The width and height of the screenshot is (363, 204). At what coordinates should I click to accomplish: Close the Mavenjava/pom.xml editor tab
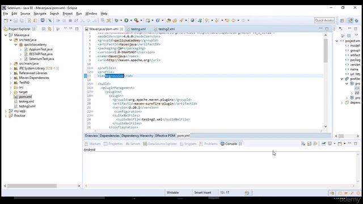click(121, 29)
